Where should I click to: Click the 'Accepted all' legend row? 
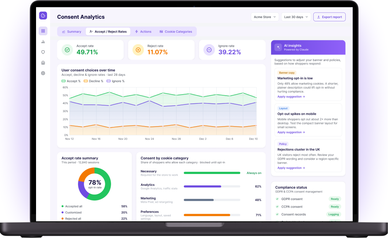95,206
